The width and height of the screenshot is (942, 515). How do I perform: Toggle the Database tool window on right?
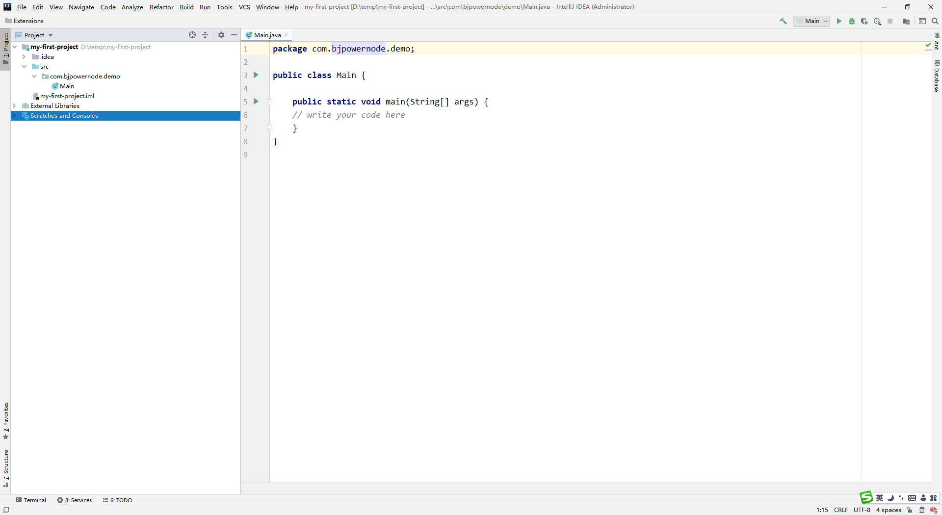click(x=937, y=77)
